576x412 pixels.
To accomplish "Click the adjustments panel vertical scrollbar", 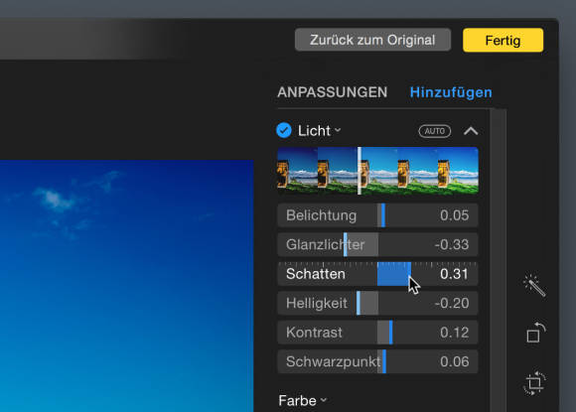I will pyautogui.click(x=499, y=260).
